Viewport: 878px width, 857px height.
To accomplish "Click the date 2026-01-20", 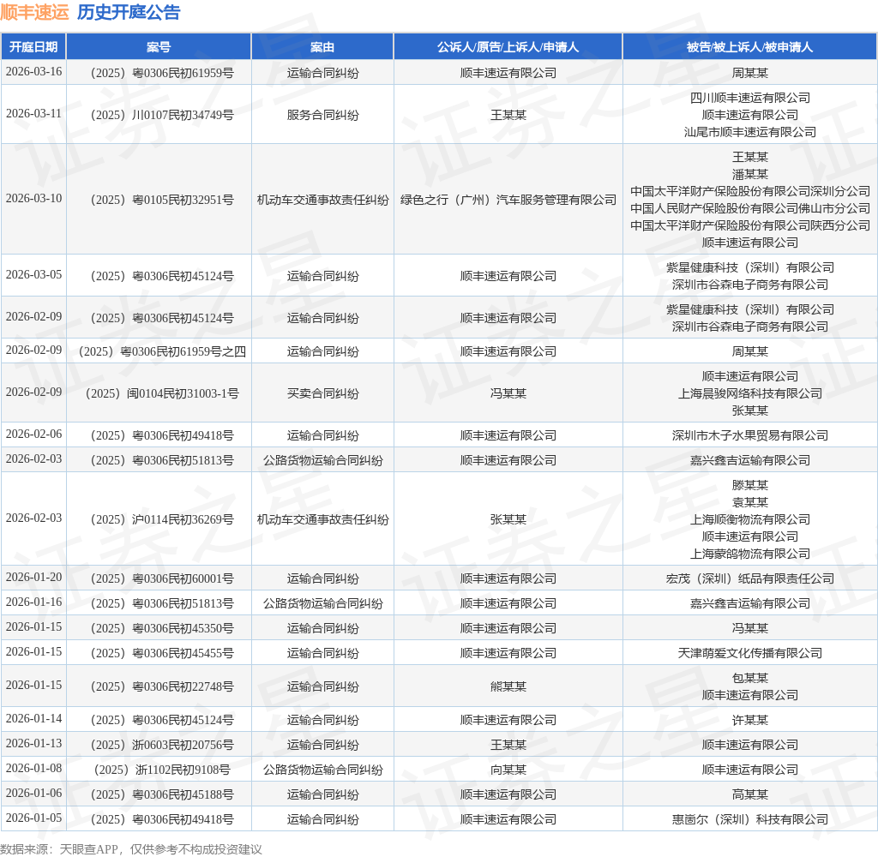I will coord(33,577).
